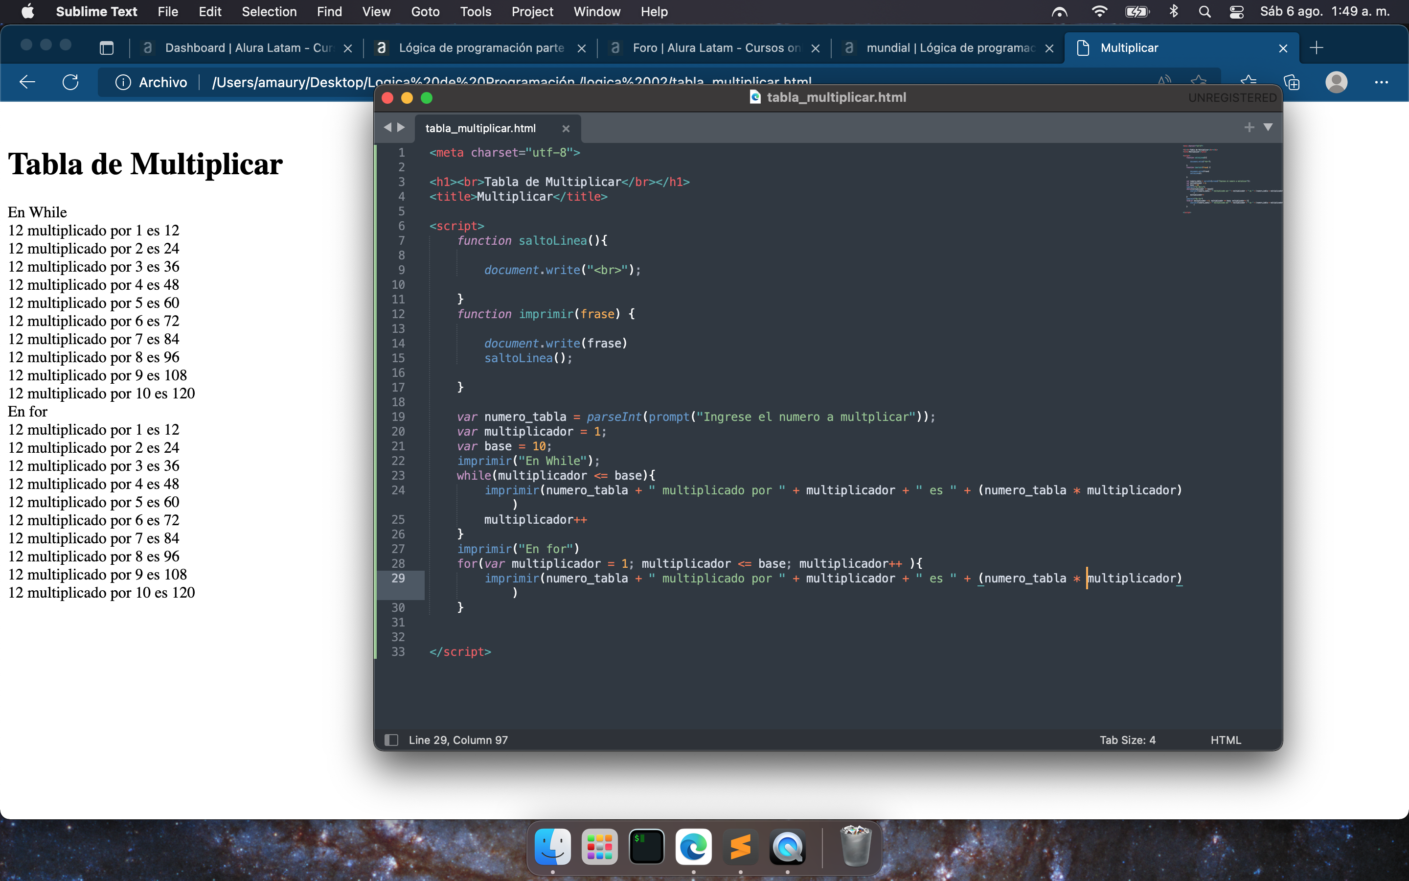The image size is (1409, 881).
Task: Open Finder from the Dock
Action: (552, 846)
